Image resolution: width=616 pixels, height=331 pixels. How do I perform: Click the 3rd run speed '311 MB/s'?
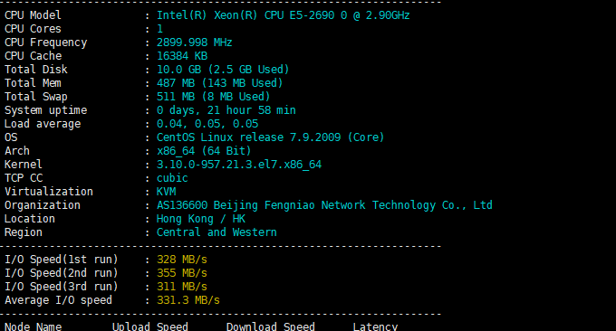click(182, 287)
